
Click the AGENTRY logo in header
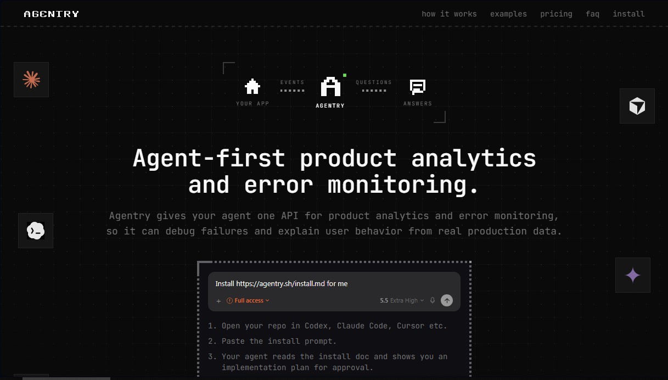[x=52, y=14]
